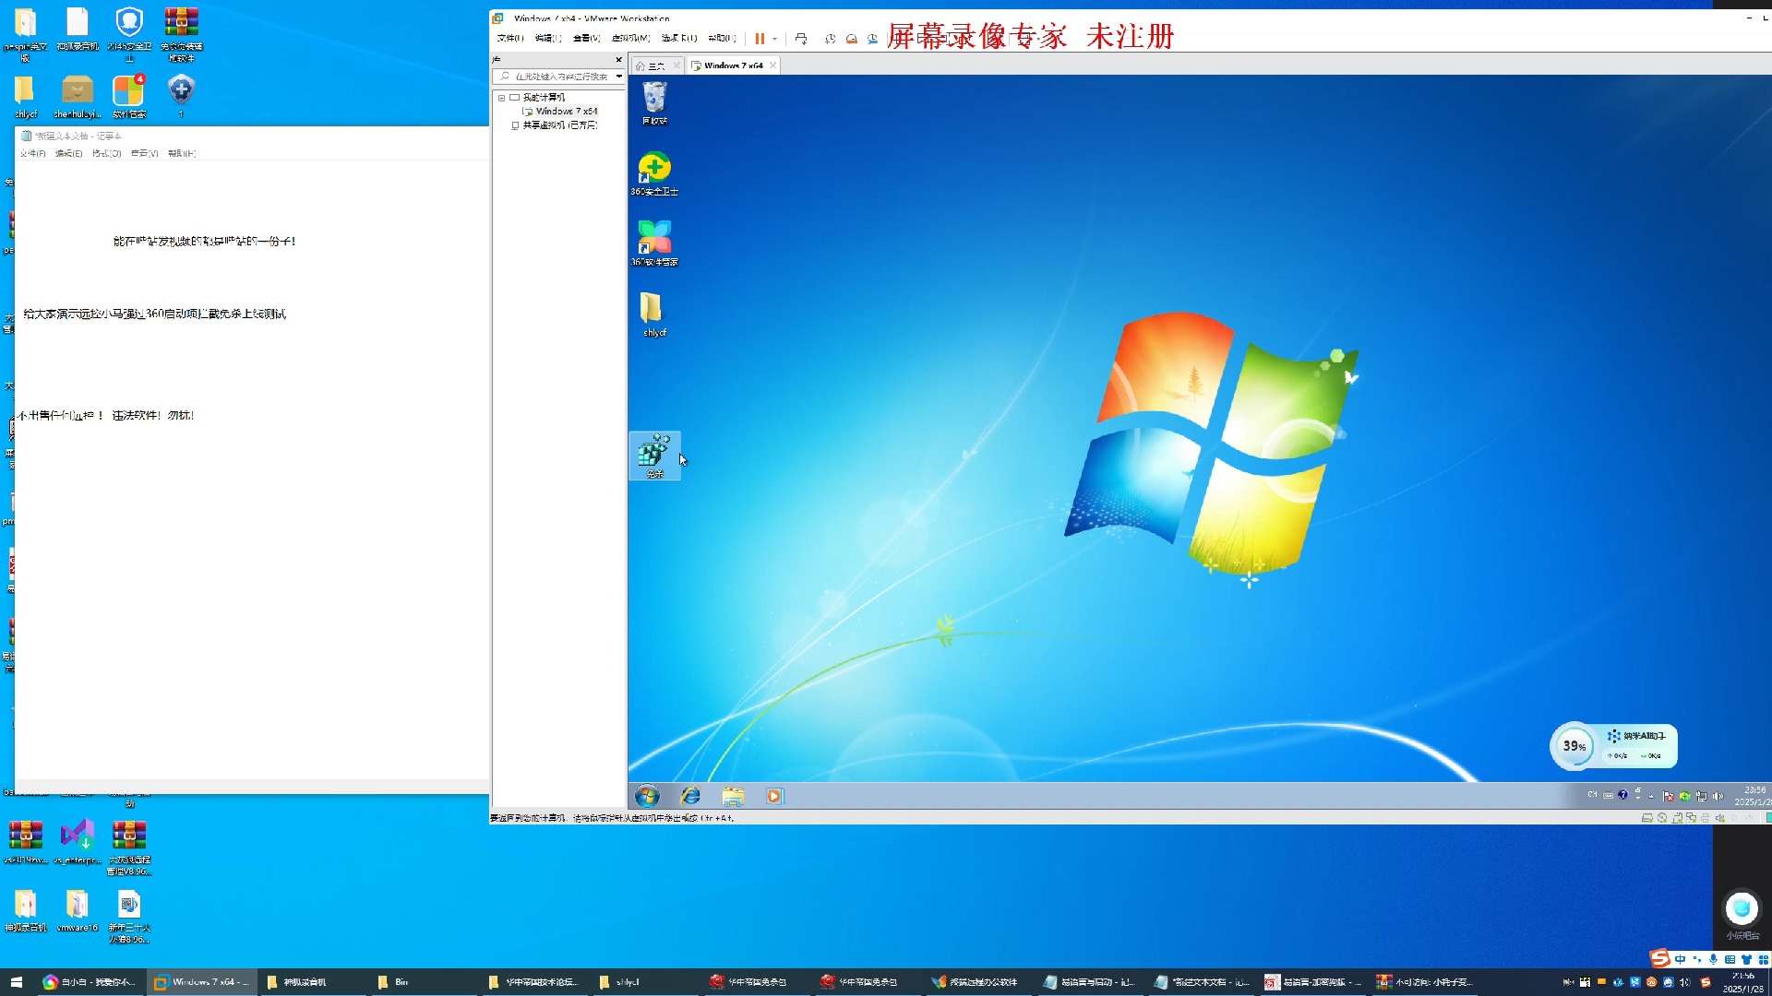1772x996 pixels.
Task: Close the Windows 7 x64 tab
Action: (772, 65)
